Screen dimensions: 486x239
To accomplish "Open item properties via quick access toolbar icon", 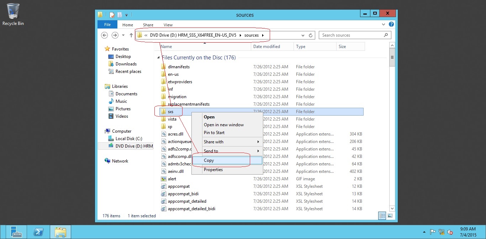I will pyautogui.click(x=112, y=15).
